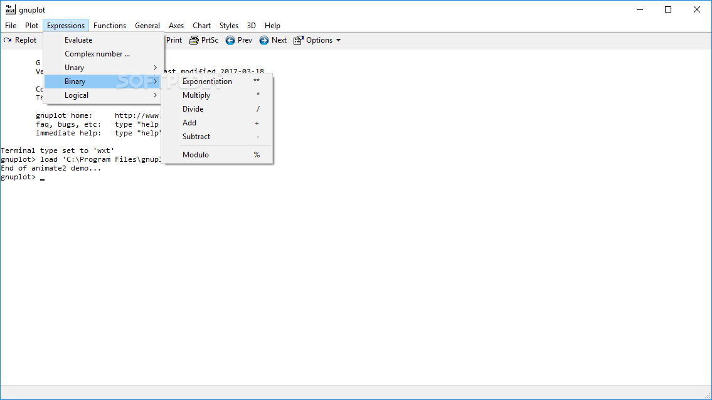Open the Chart menu
Viewport: 712px width, 400px height.
(201, 26)
